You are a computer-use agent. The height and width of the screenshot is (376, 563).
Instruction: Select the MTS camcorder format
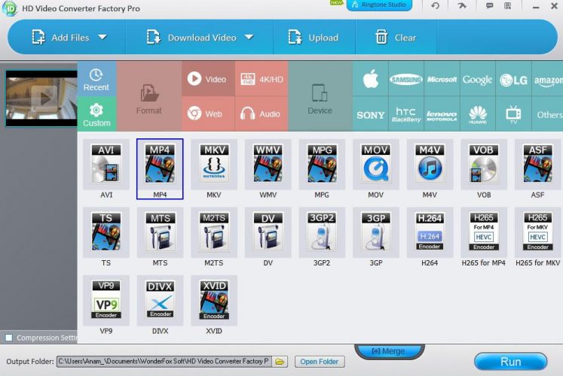pyautogui.click(x=160, y=232)
